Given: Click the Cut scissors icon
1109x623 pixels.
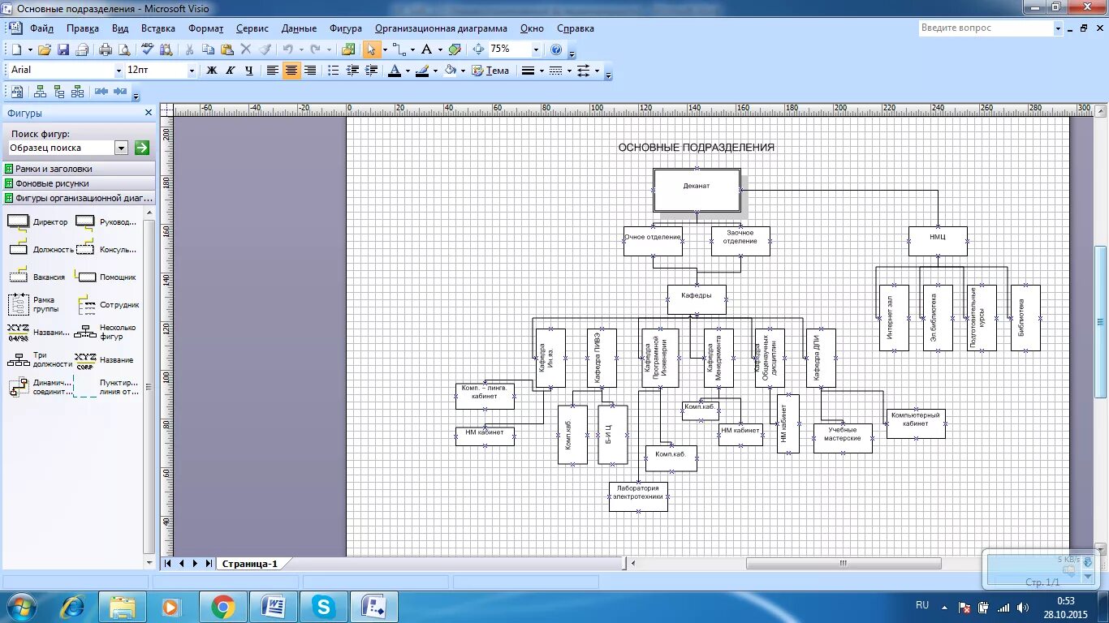Looking at the screenshot, I should (189, 49).
